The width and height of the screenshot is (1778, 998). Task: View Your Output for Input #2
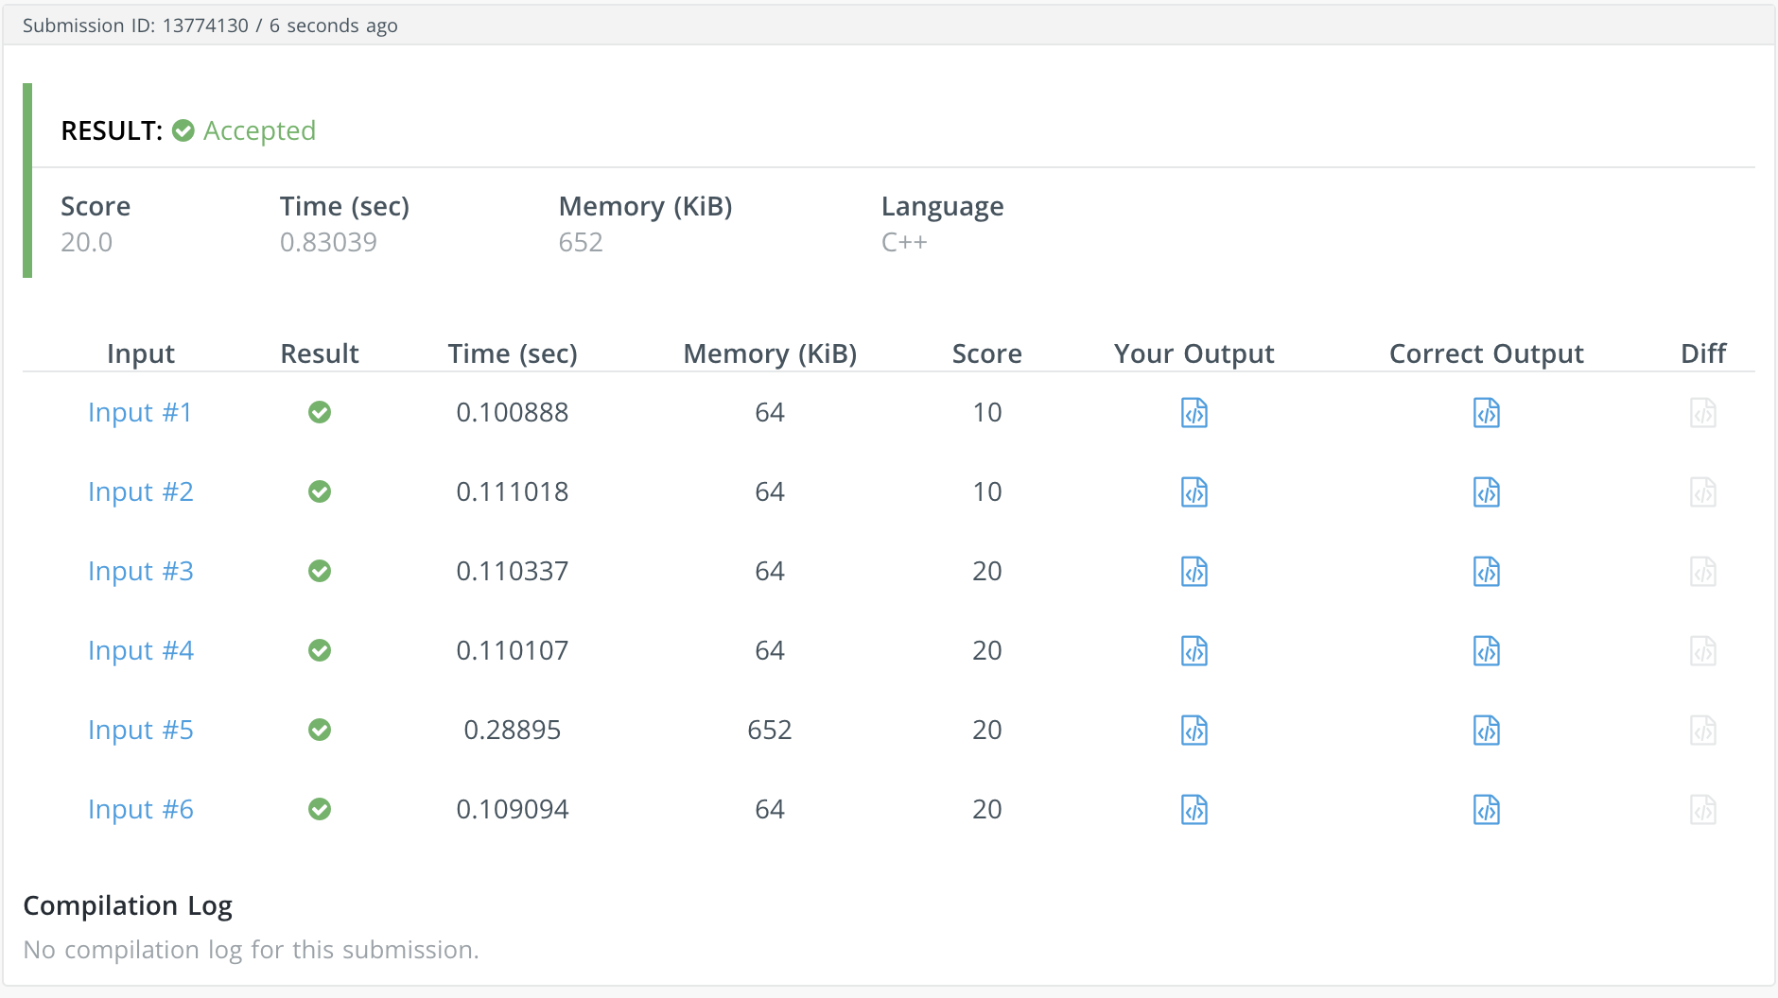1194,492
